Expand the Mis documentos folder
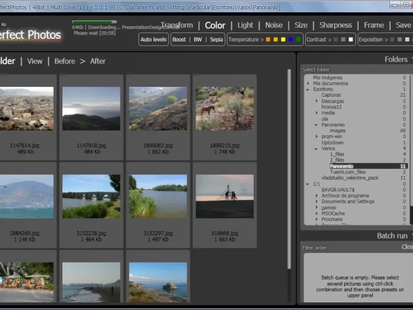 (309, 84)
